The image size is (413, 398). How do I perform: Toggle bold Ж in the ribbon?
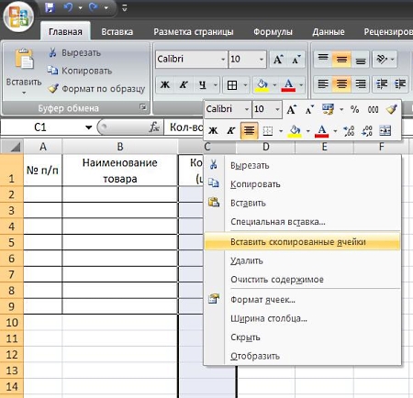click(x=165, y=85)
